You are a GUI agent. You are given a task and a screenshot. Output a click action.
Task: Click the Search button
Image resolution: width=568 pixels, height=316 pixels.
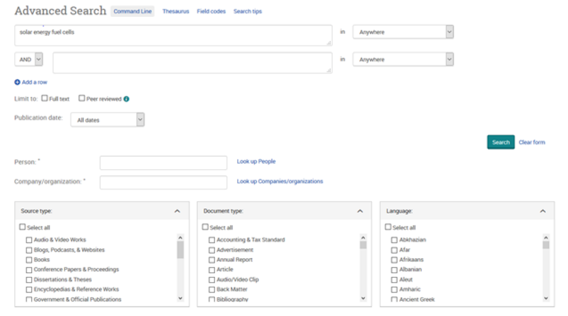pos(501,142)
